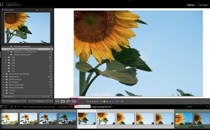Switch to the Develop module

203,5
